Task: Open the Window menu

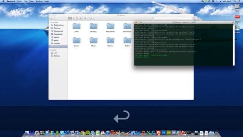Action: (x=39, y=2)
